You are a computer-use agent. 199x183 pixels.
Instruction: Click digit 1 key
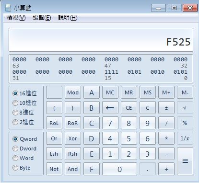pos(110,154)
